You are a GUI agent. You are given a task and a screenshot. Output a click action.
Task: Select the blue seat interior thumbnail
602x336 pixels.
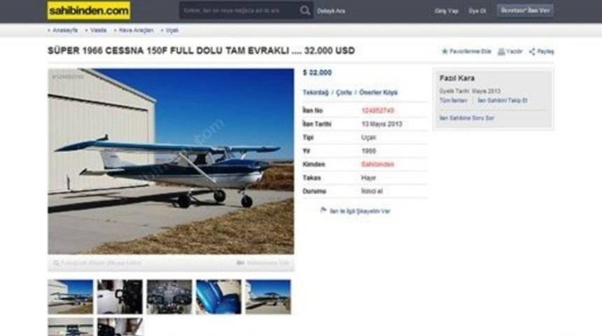click(x=219, y=297)
